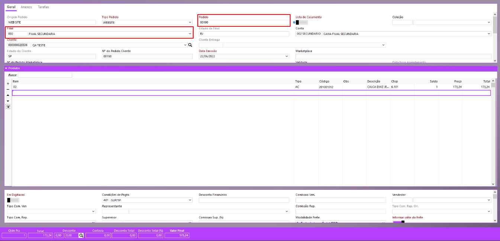Move product item down with arrow icon
500x241 pixels.
(8, 101)
